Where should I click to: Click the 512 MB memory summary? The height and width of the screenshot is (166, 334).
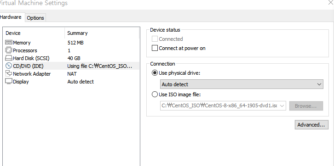[75, 43]
